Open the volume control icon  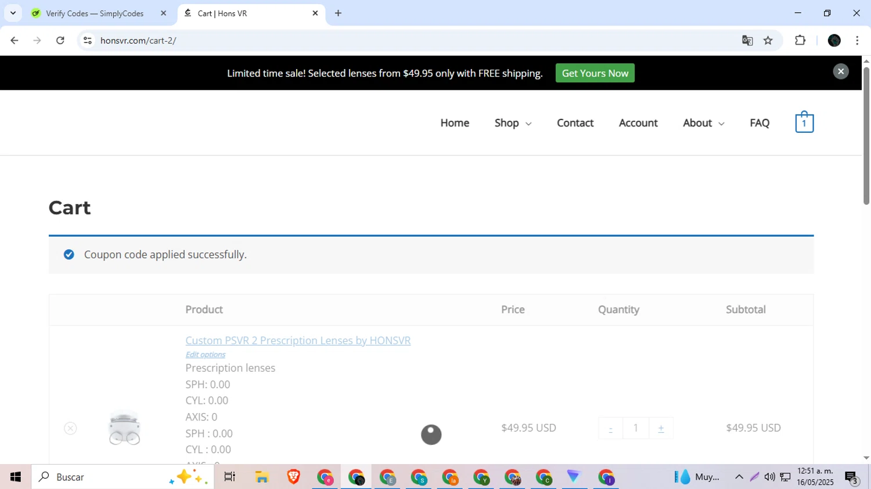coord(770,477)
